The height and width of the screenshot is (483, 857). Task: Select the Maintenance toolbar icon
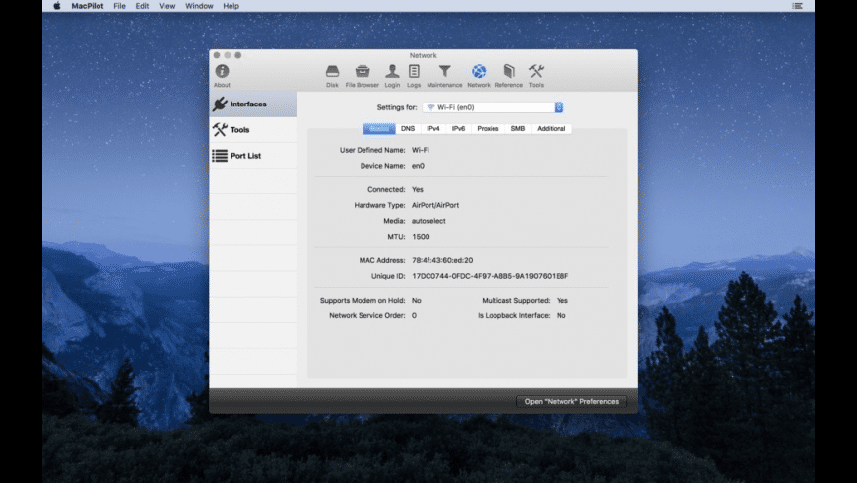coord(444,76)
